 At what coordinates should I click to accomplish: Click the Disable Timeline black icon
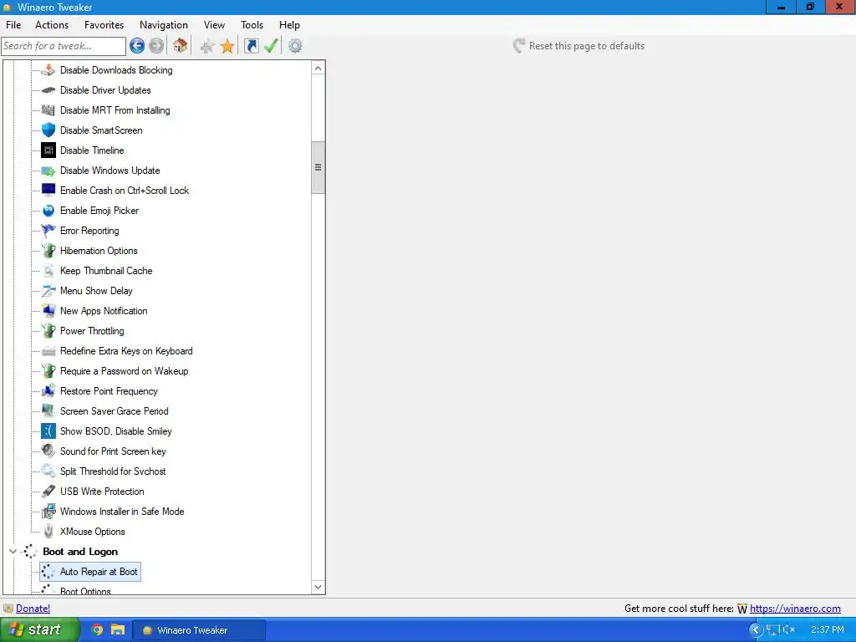pos(48,150)
